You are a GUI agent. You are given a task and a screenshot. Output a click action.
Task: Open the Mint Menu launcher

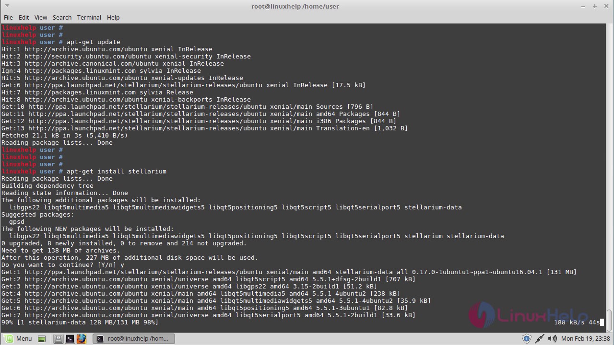[18, 338]
